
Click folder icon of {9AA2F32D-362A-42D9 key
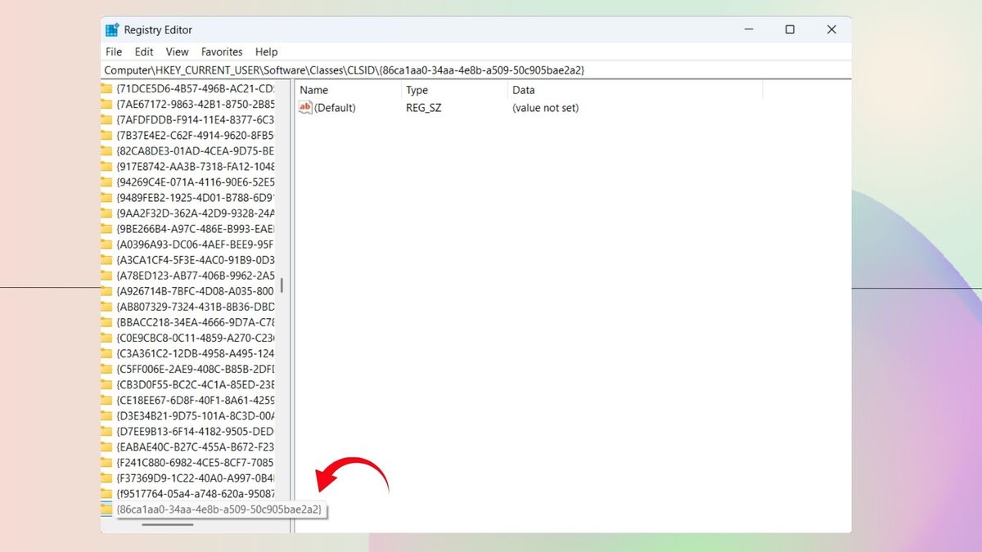tap(106, 213)
